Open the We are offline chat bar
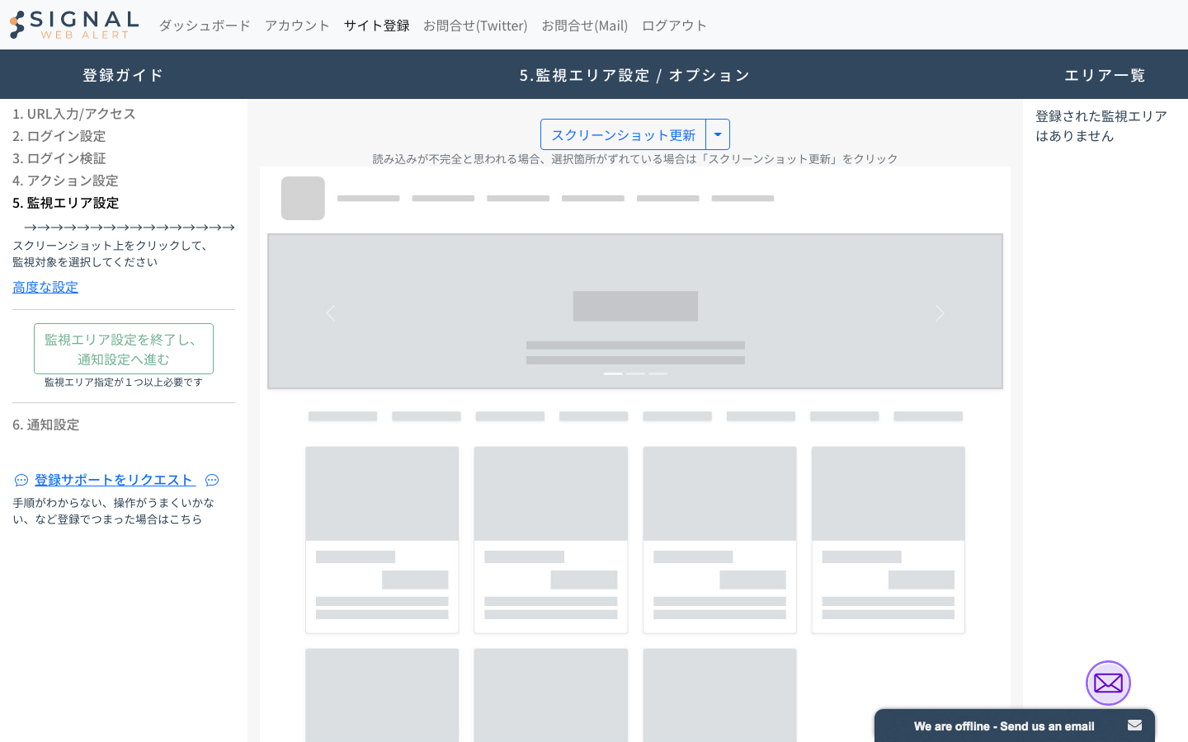The image size is (1188, 742). (x=1015, y=726)
